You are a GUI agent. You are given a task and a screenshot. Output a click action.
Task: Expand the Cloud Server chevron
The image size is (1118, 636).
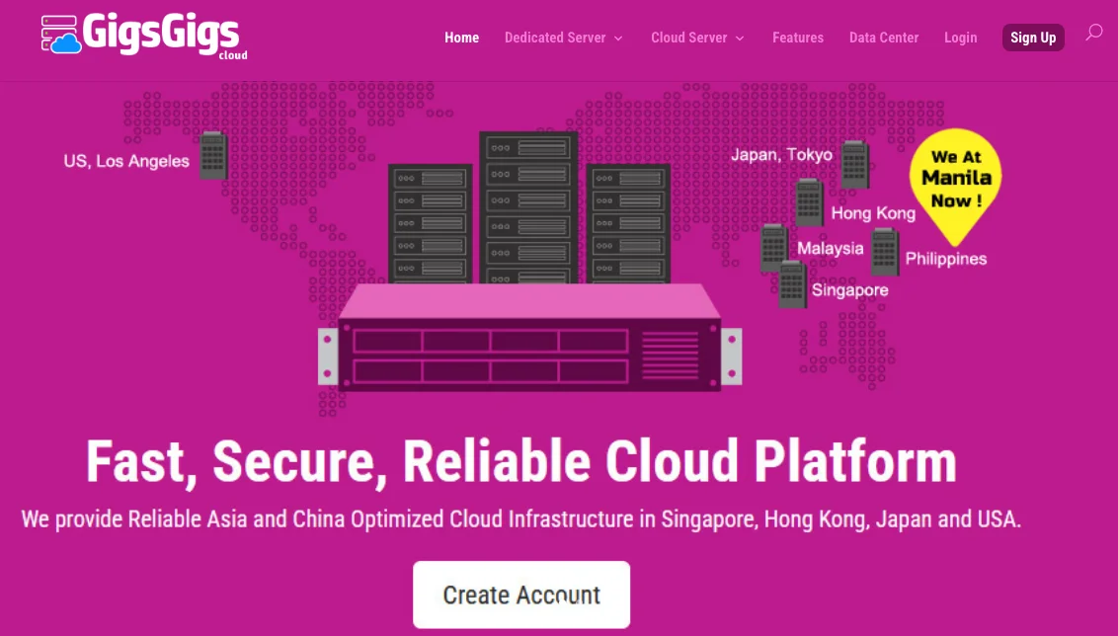[740, 38]
